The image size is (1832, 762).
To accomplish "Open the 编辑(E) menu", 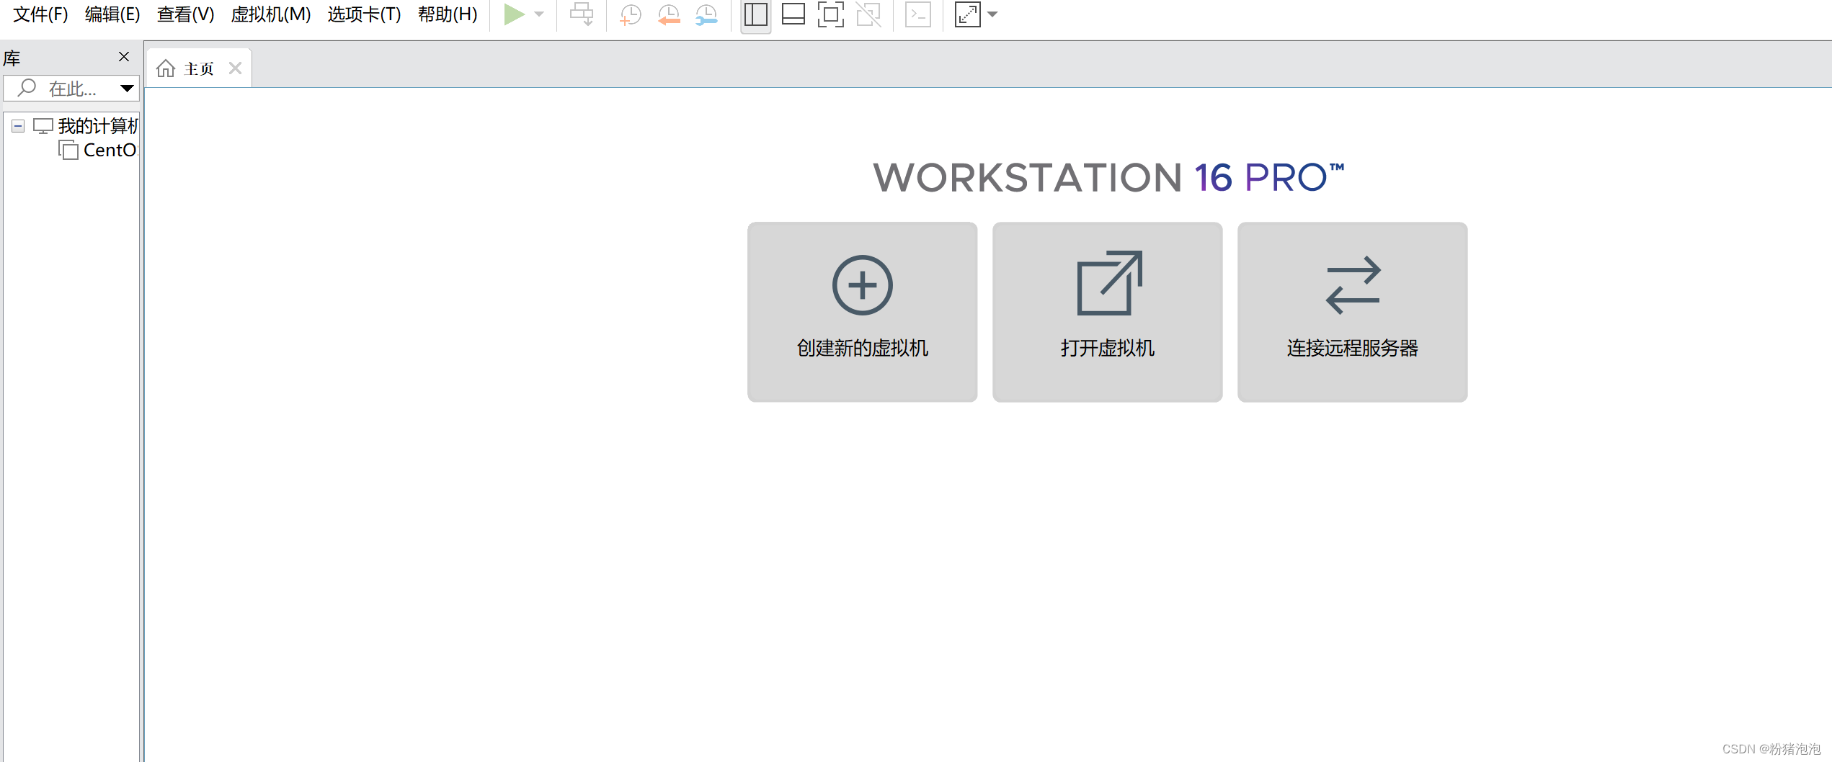I will point(112,14).
